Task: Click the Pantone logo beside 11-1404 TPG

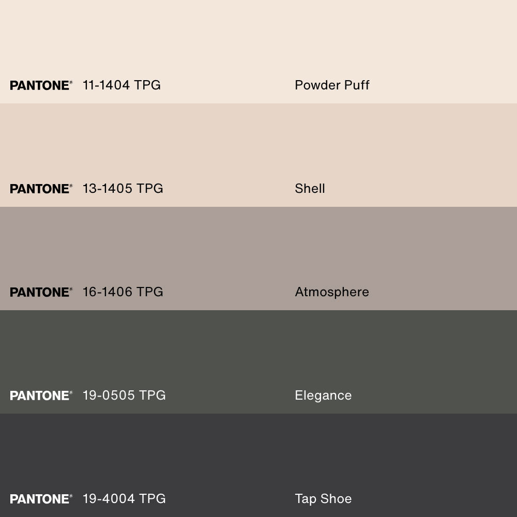Action: (x=41, y=85)
